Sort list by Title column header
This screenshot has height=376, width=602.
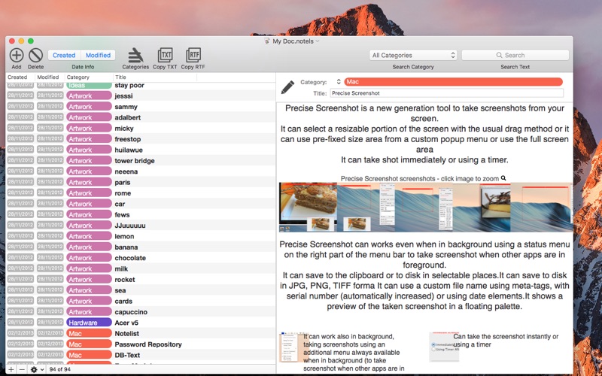coord(193,77)
